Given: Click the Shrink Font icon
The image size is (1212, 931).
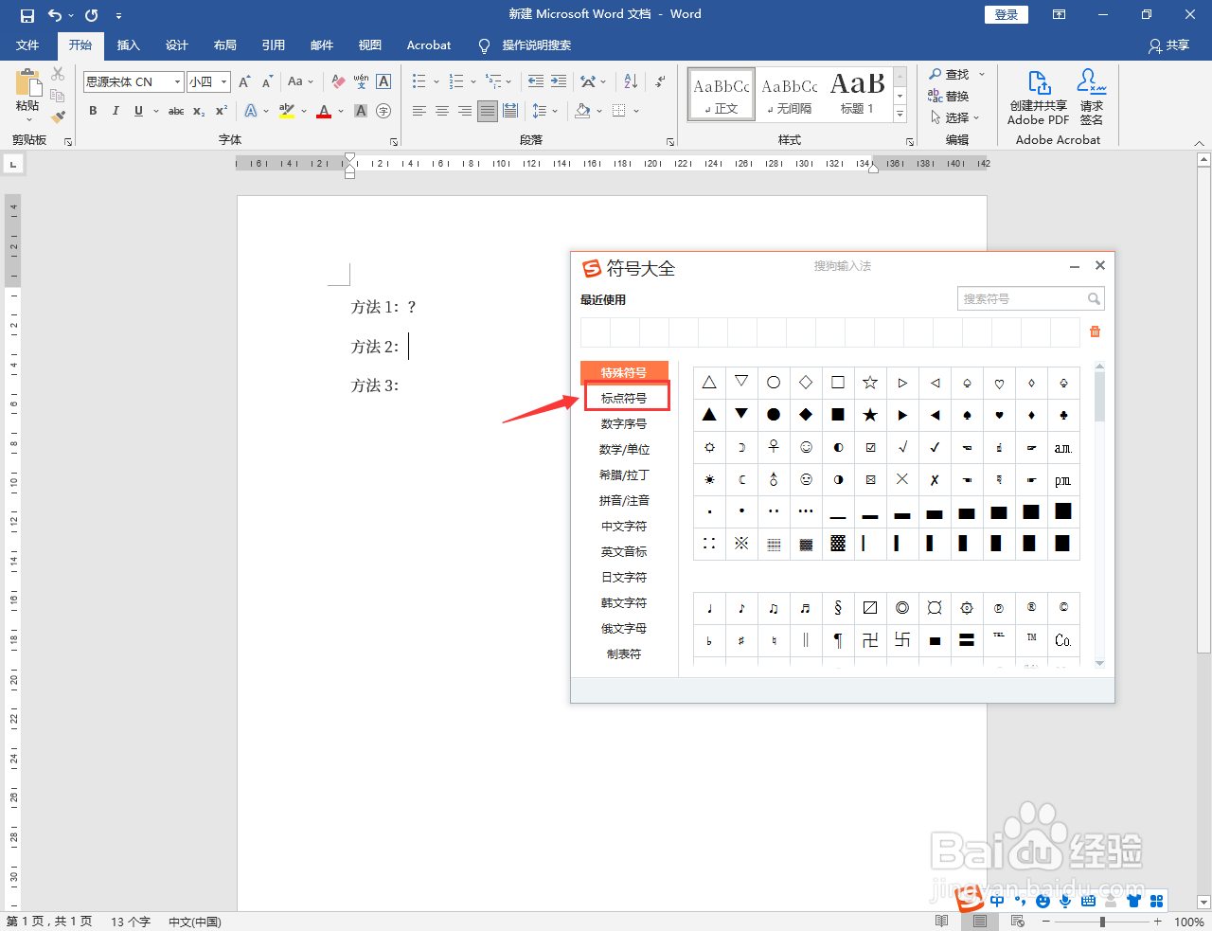Looking at the screenshot, I should click(268, 82).
